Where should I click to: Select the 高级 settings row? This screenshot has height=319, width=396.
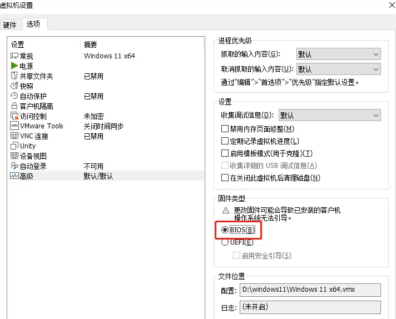click(106, 176)
